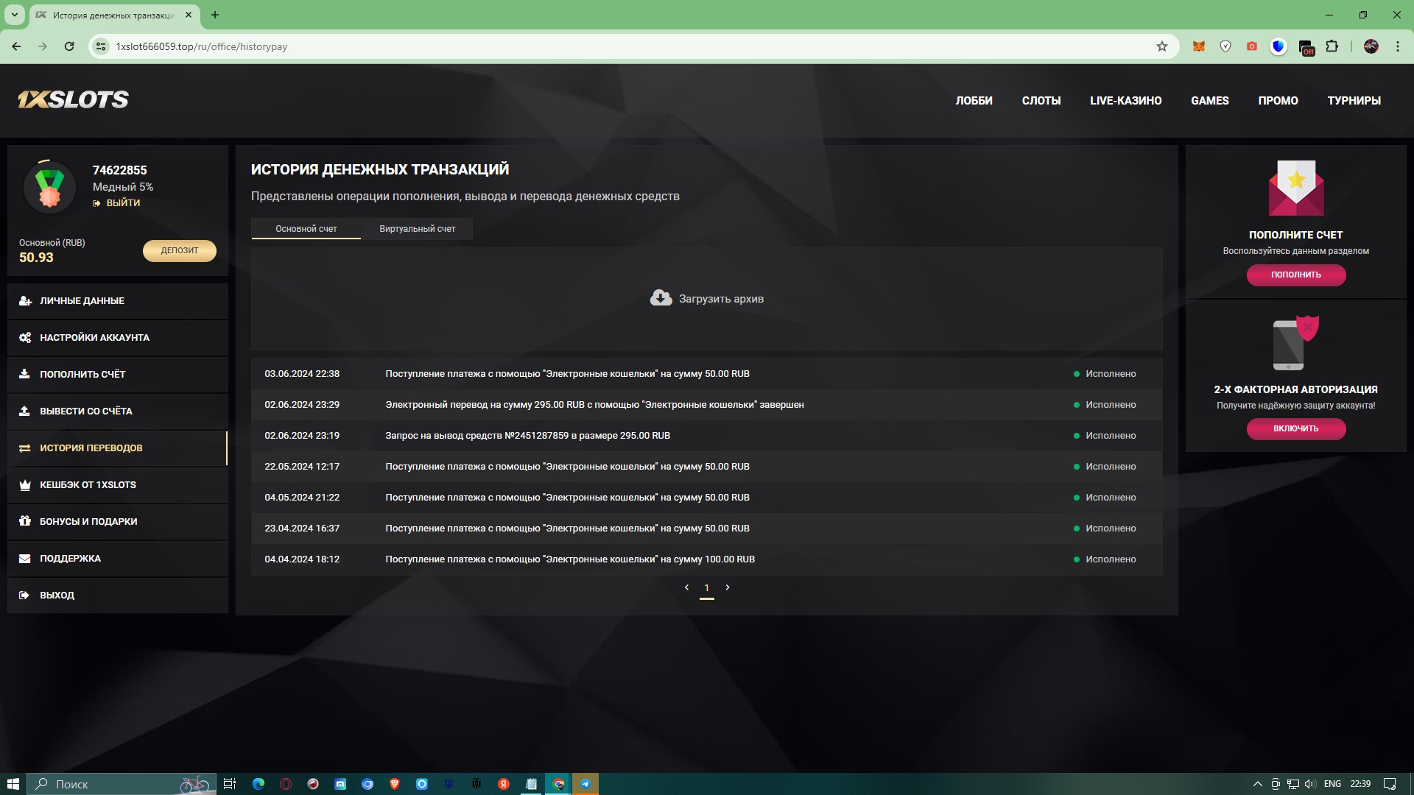Bookmark page with star icon
Viewport: 1414px width, 795px height.
point(1162,46)
